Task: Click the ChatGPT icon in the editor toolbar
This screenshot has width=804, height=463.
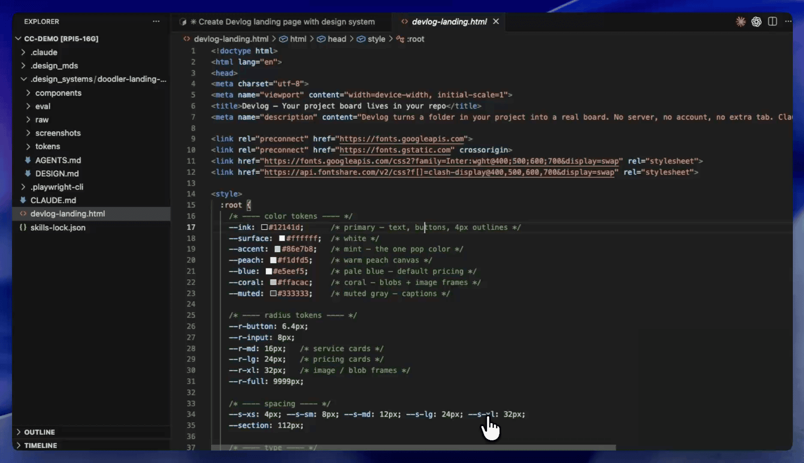Action: [x=756, y=21]
